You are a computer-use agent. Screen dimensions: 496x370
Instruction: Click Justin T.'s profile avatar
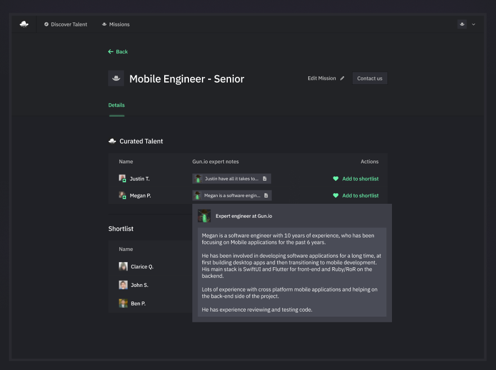pyautogui.click(x=122, y=179)
